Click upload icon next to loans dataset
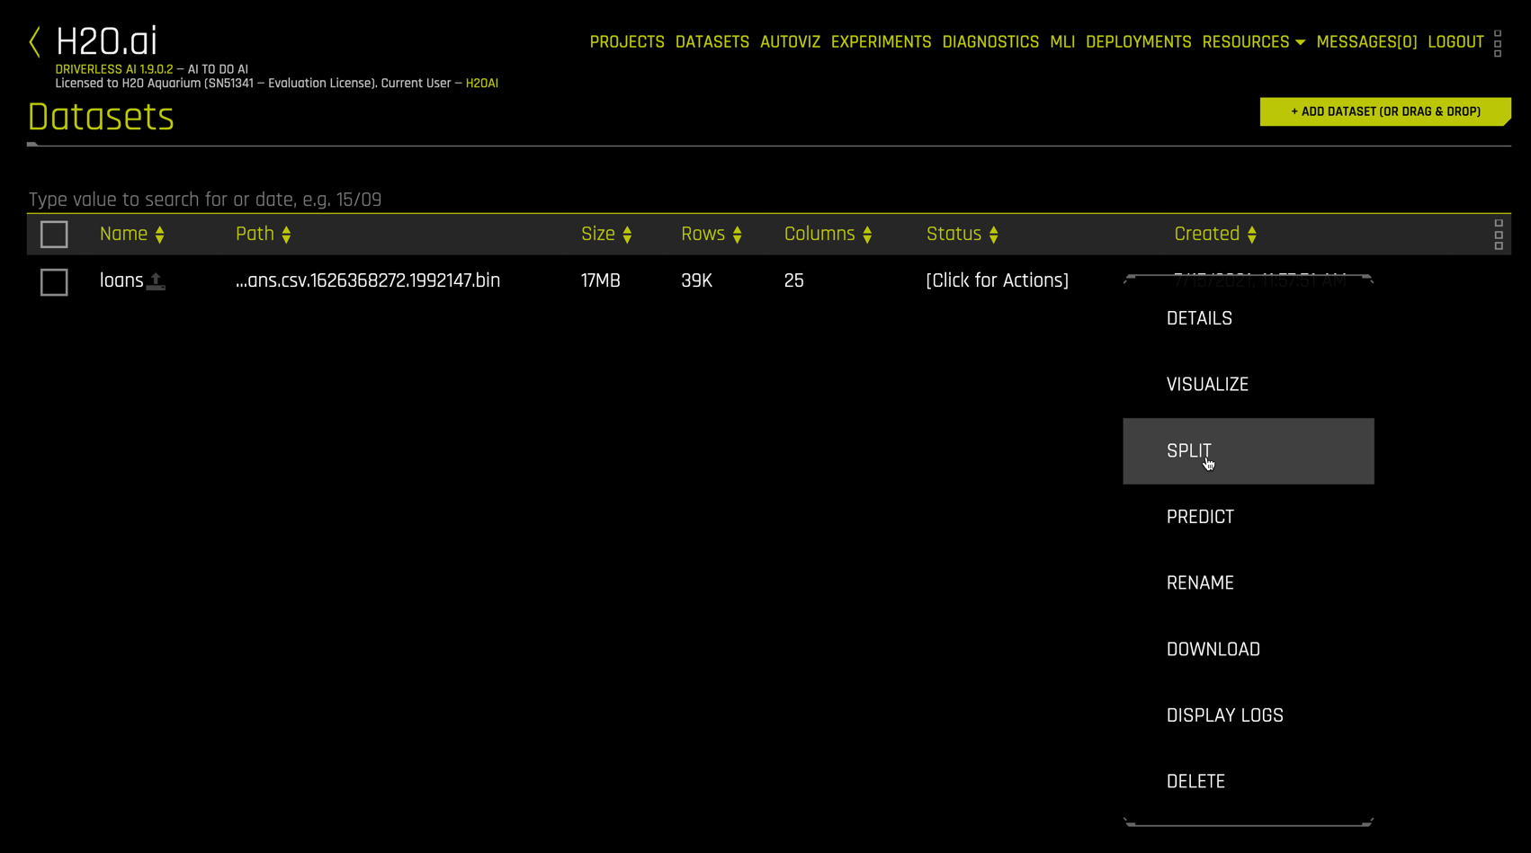 pos(156,281)
